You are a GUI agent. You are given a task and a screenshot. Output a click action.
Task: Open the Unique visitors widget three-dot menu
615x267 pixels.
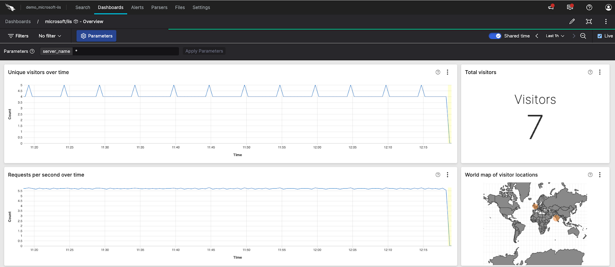coord(447,72)
